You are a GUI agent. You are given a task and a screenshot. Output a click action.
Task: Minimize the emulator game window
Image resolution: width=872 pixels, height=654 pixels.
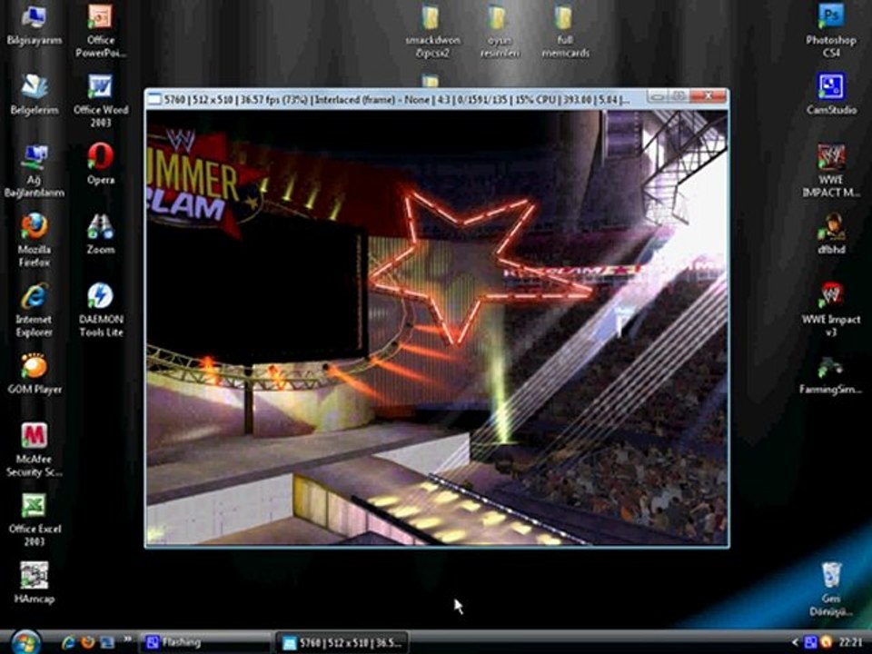click(x=659, y=97)
